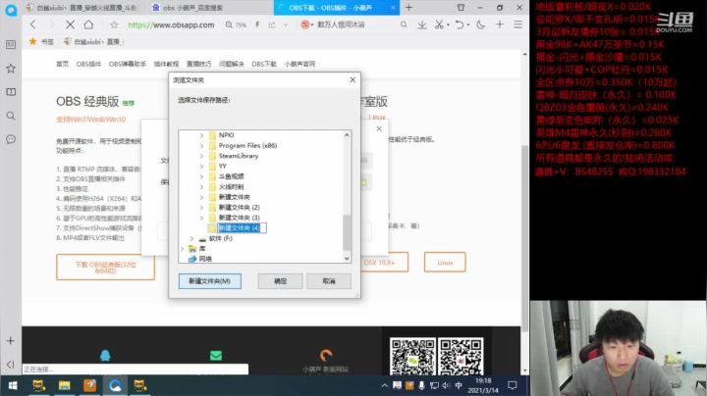This screenshot has width=707, height=396.
Task: Expand the 斗鱼视频 folder
Action: coord(201,176)
